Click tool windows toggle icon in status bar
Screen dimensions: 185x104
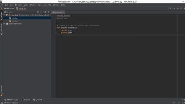click(x=2, y=103)
